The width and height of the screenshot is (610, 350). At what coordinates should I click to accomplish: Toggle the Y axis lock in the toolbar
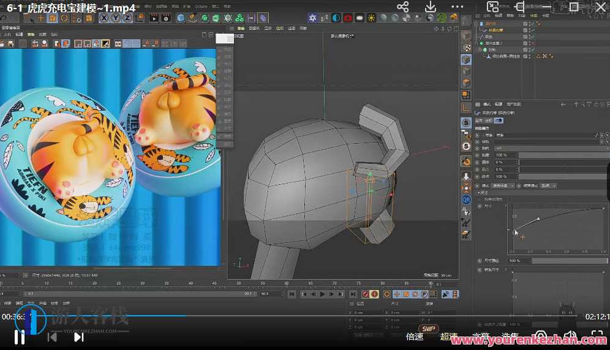click(x=116, y=18)
